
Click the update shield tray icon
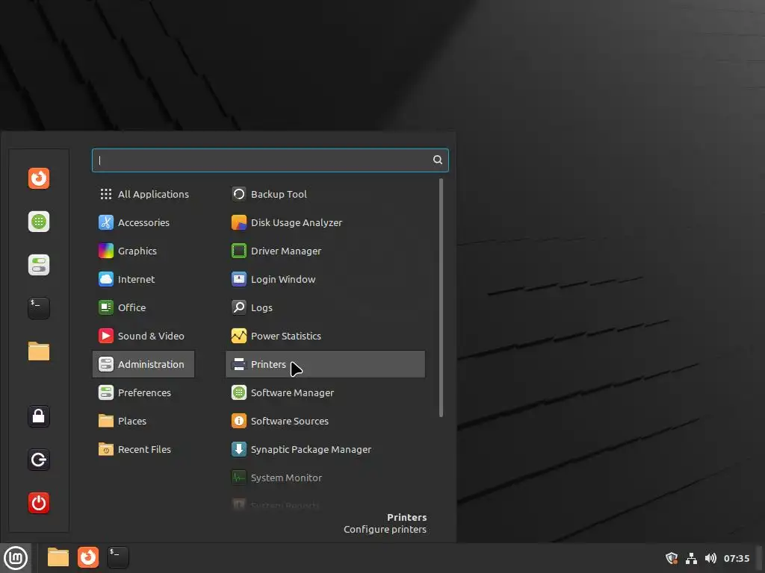point(672,558)
